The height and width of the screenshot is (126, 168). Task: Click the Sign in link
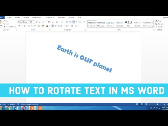click(x=165, y=17)
